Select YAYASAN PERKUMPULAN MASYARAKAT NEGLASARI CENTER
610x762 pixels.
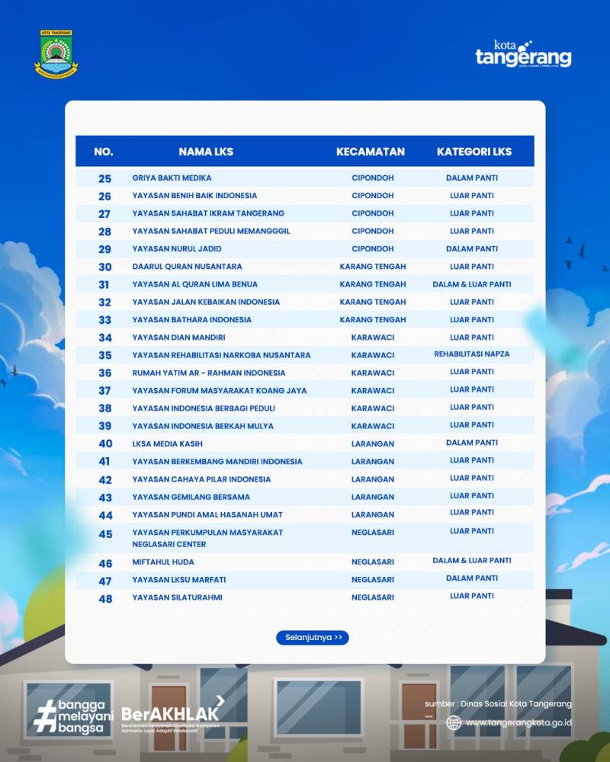pos(207,538)
